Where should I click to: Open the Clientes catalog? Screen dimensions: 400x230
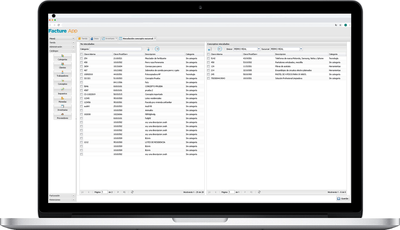(62, 66)
